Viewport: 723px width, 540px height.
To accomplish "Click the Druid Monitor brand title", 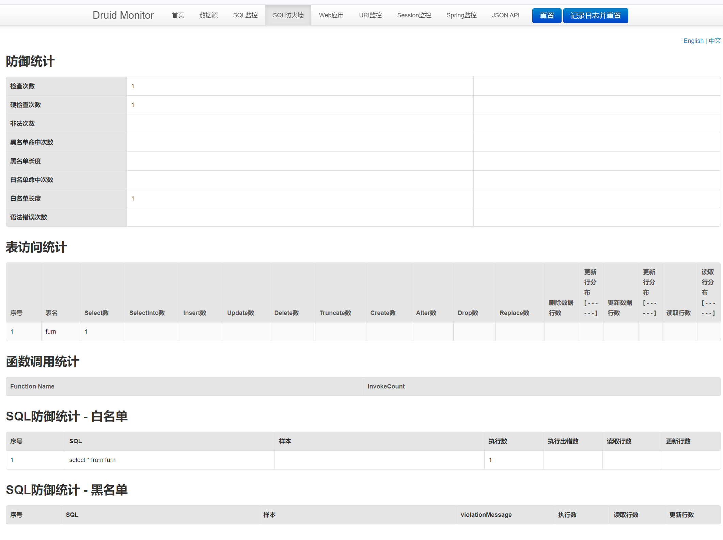I will [x=123, y=15].
